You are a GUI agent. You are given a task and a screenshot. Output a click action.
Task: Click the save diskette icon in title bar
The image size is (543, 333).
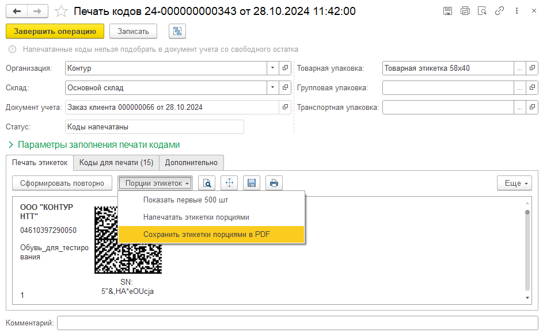tap(447, 11)
